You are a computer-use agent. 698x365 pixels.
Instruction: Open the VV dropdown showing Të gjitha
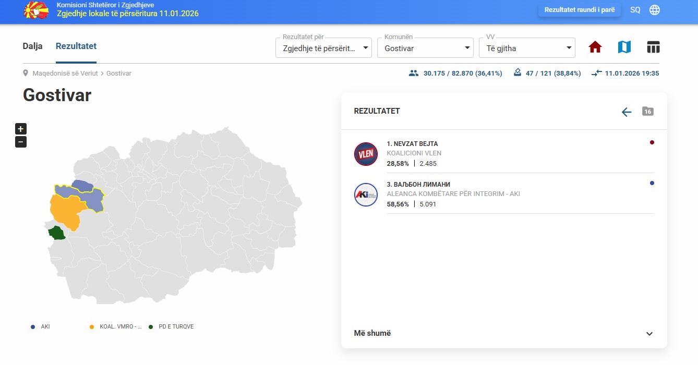pyautogui.click(x=527, y=48)
